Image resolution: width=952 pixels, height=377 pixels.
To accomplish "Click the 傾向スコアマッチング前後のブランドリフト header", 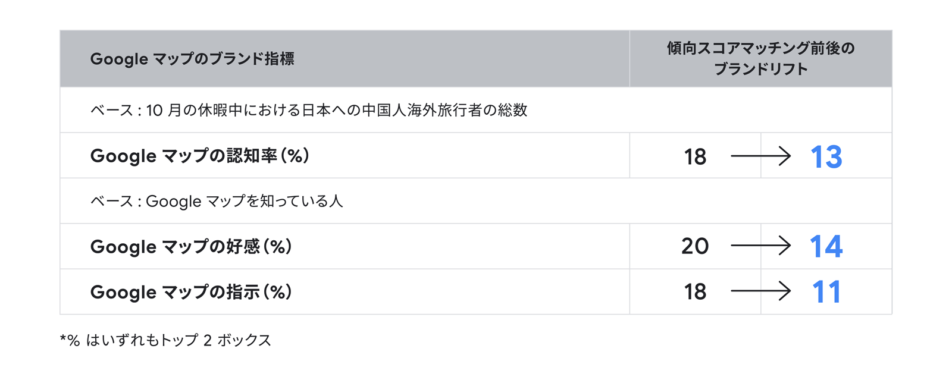I will [760, 58].
